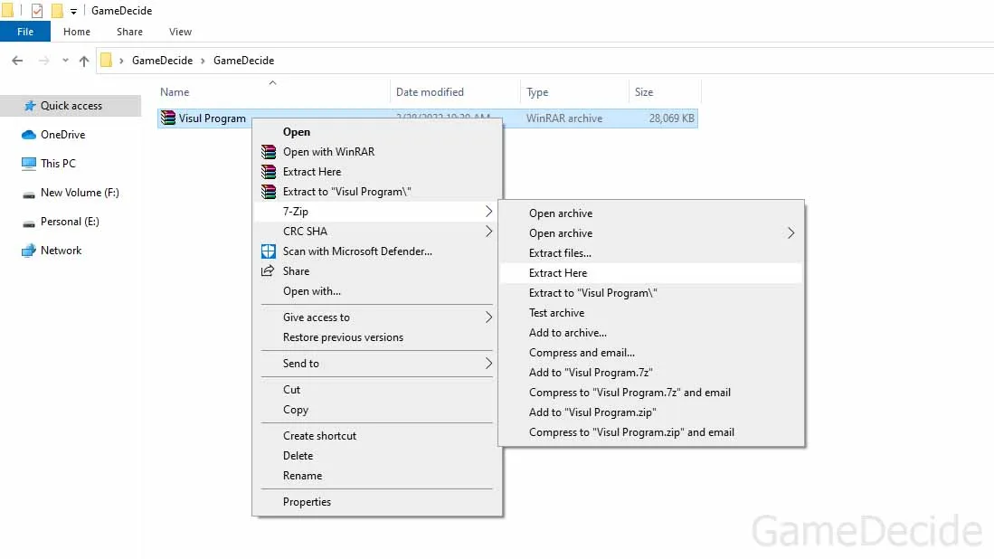Open the File ribbon tab
This screenshot has height=559, width=994.
point(25,32)
